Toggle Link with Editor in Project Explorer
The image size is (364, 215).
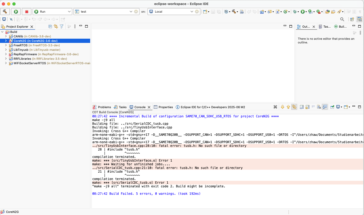(56, 26)
